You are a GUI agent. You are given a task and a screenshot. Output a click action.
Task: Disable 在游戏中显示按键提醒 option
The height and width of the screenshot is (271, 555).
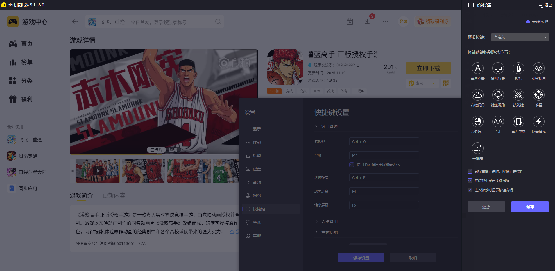tap(470, 181)
